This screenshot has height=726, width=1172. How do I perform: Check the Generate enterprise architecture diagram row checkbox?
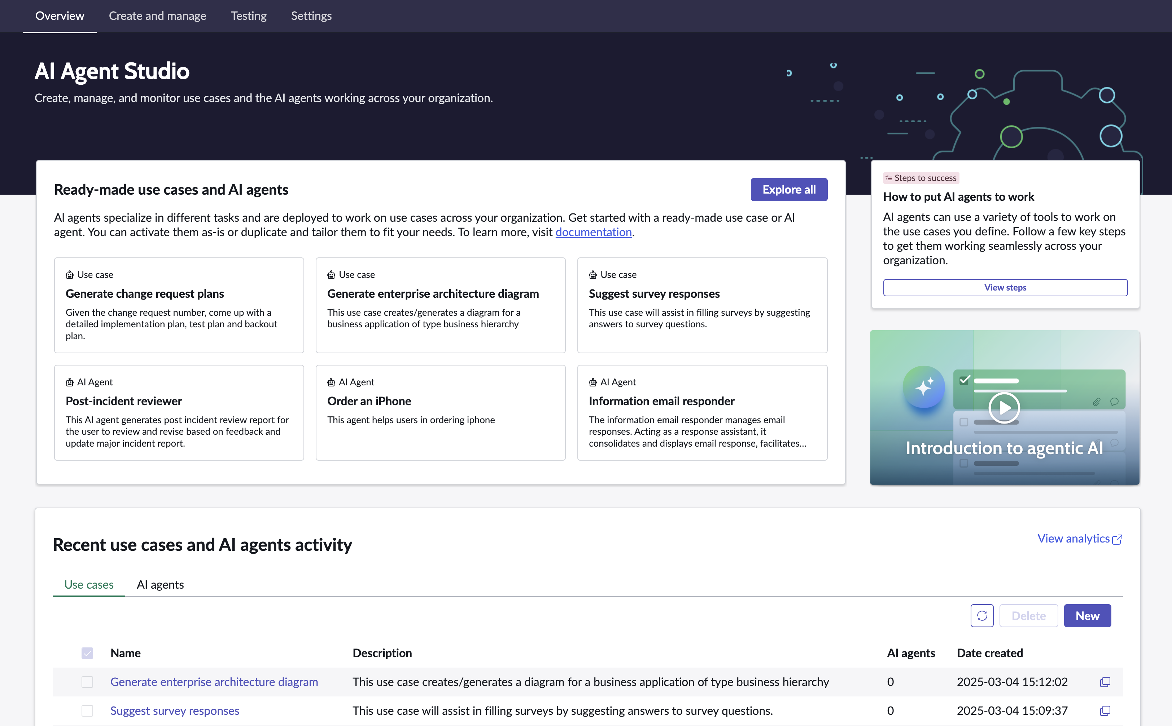pyautogui.click(x=87, y=682)
